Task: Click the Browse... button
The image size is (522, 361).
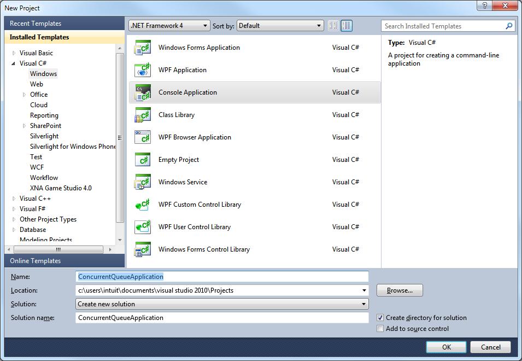Action: point(400,290)
